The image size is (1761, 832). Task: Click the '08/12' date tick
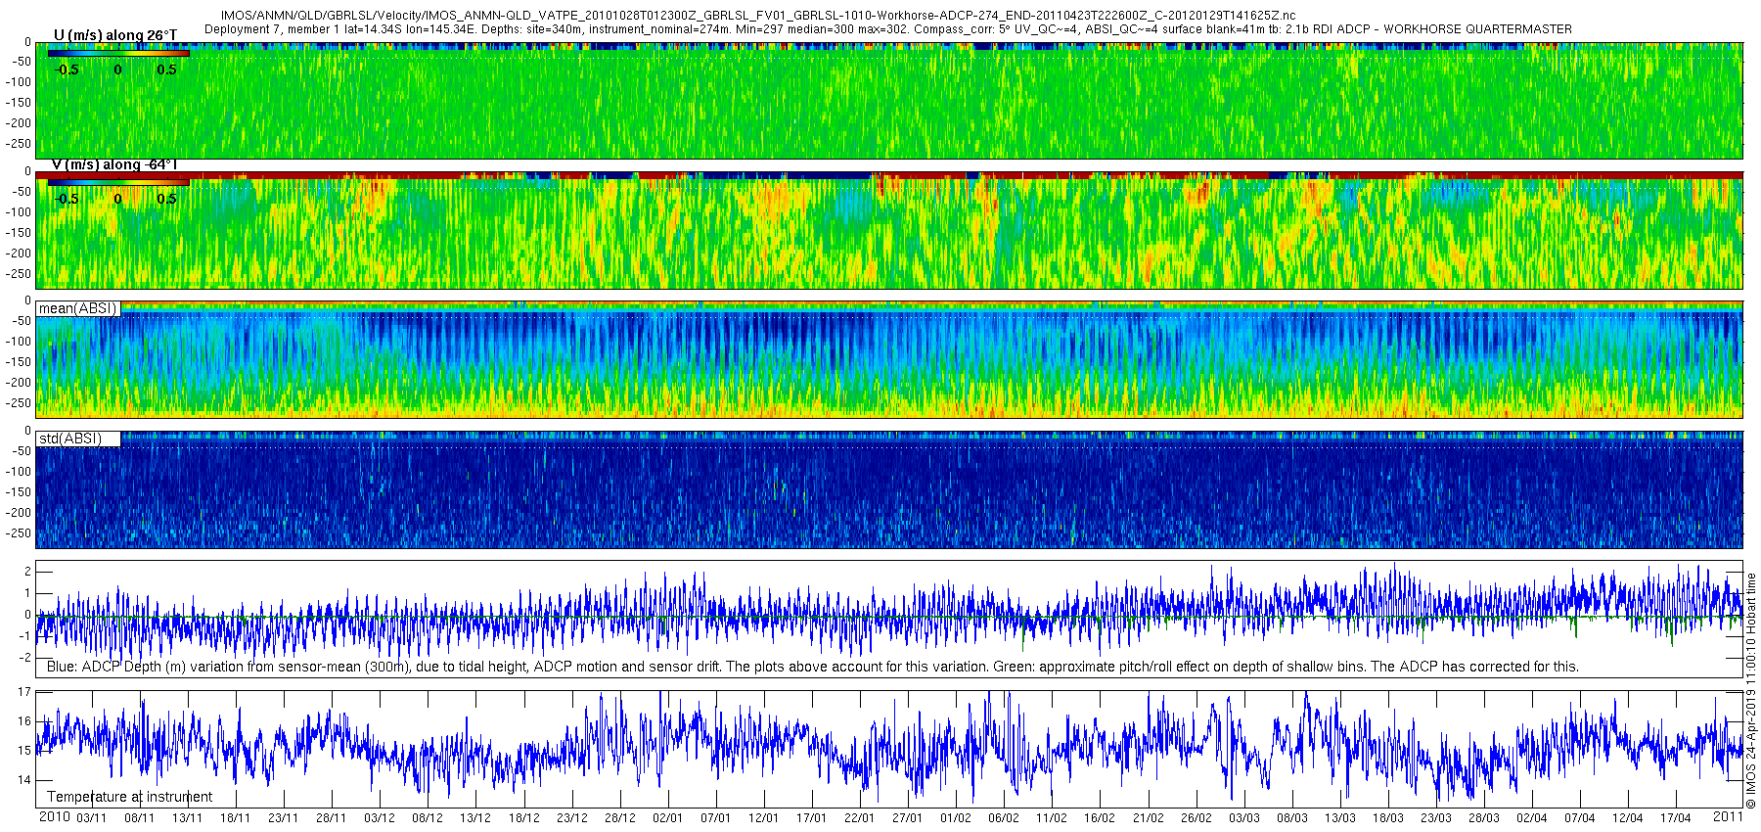pos(428,818)
